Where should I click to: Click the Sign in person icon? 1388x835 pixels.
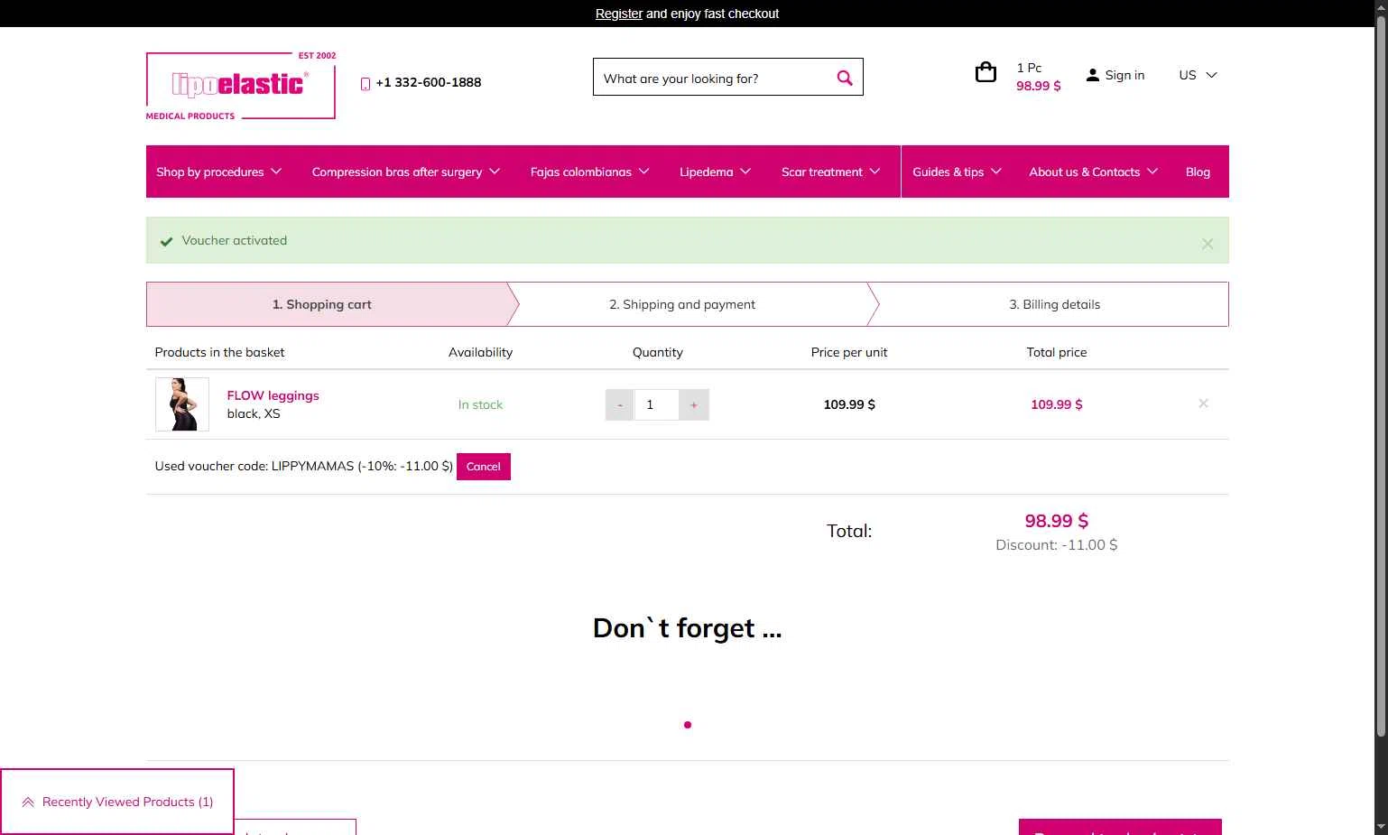(1093, 75)
